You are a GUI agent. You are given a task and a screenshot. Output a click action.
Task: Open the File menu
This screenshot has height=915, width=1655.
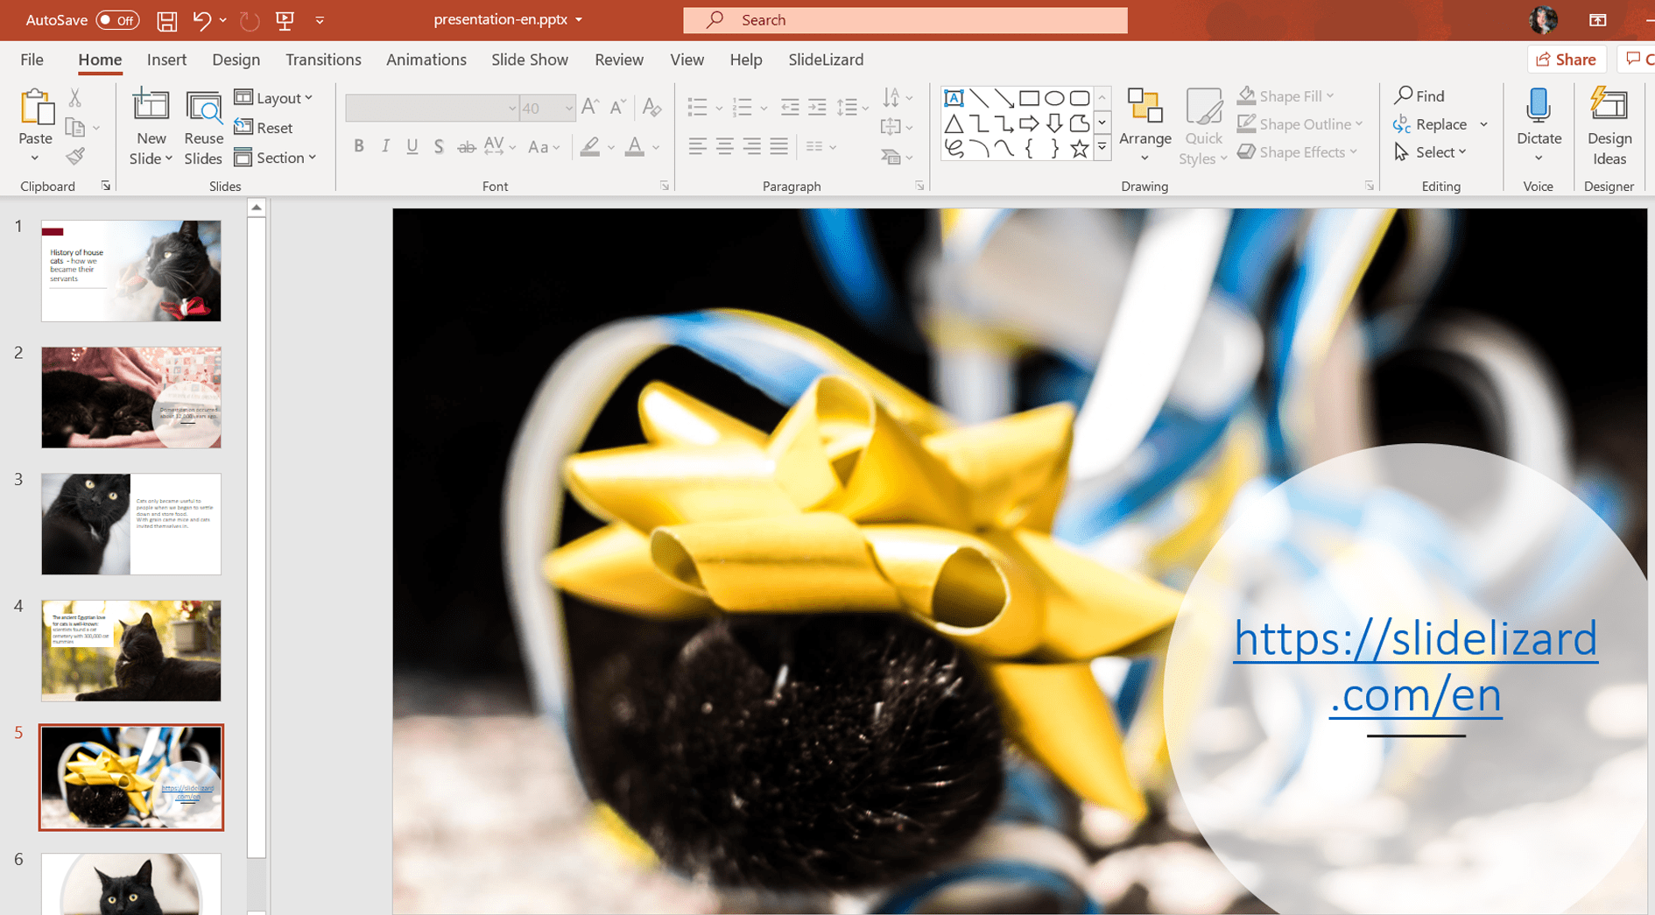(32, 60)
